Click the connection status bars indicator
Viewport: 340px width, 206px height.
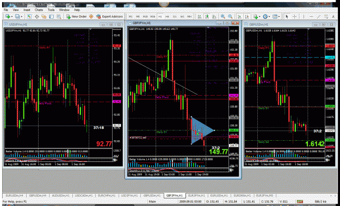[x=300, y=202]
